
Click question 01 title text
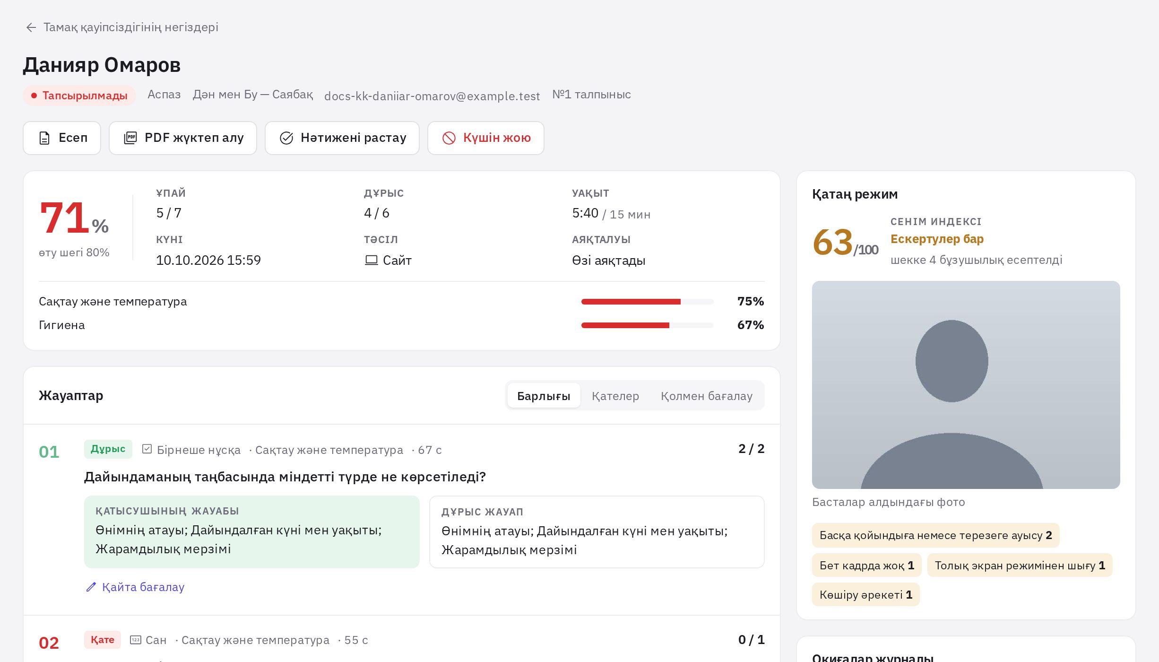coord(285,477)
